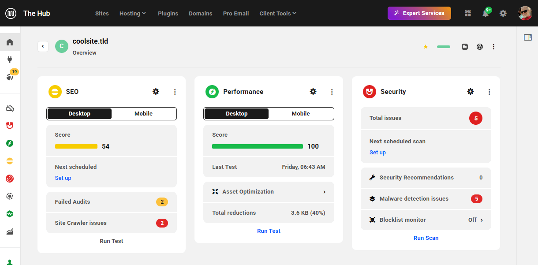Open the red link sidebar icon

[10, 179]
